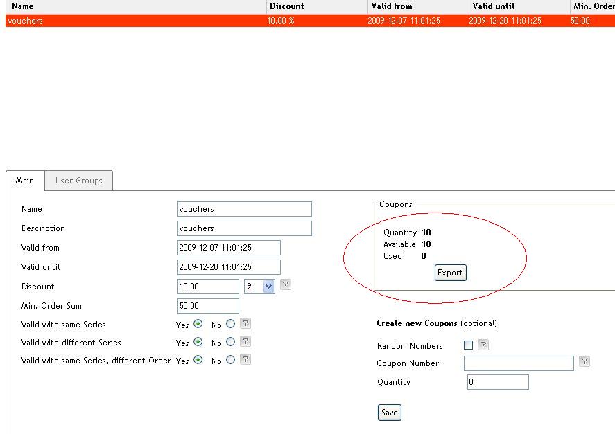Select the Main tab

tap(25, 181)
